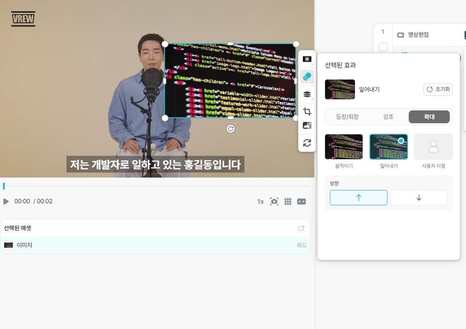
Task: Open the 1x playback speed selector
Action: click(x=260, y=202)
